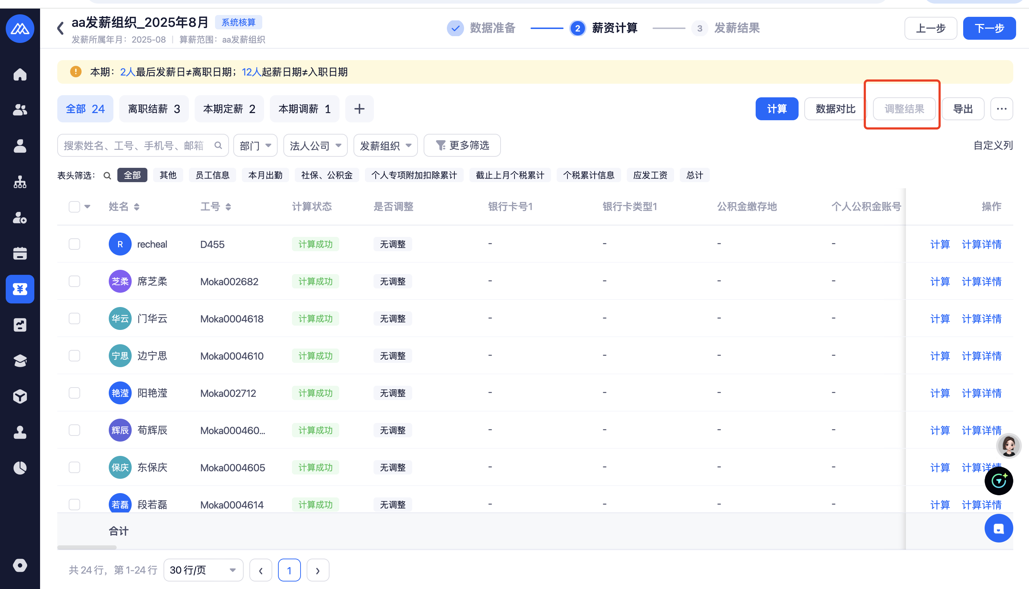Open the 30 行/页 page size dropdown
Screen dimensions: 1029x589
203,570
